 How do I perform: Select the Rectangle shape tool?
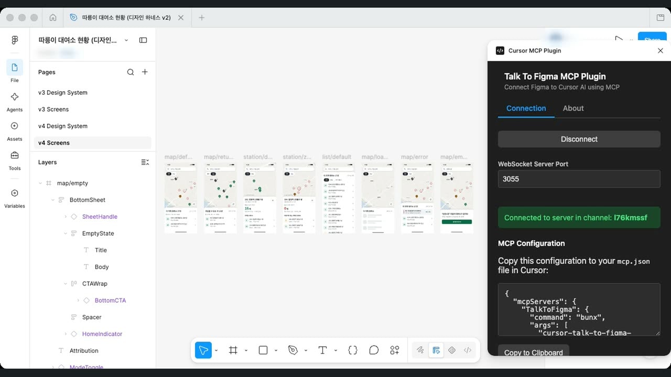[x=263, y=350]
